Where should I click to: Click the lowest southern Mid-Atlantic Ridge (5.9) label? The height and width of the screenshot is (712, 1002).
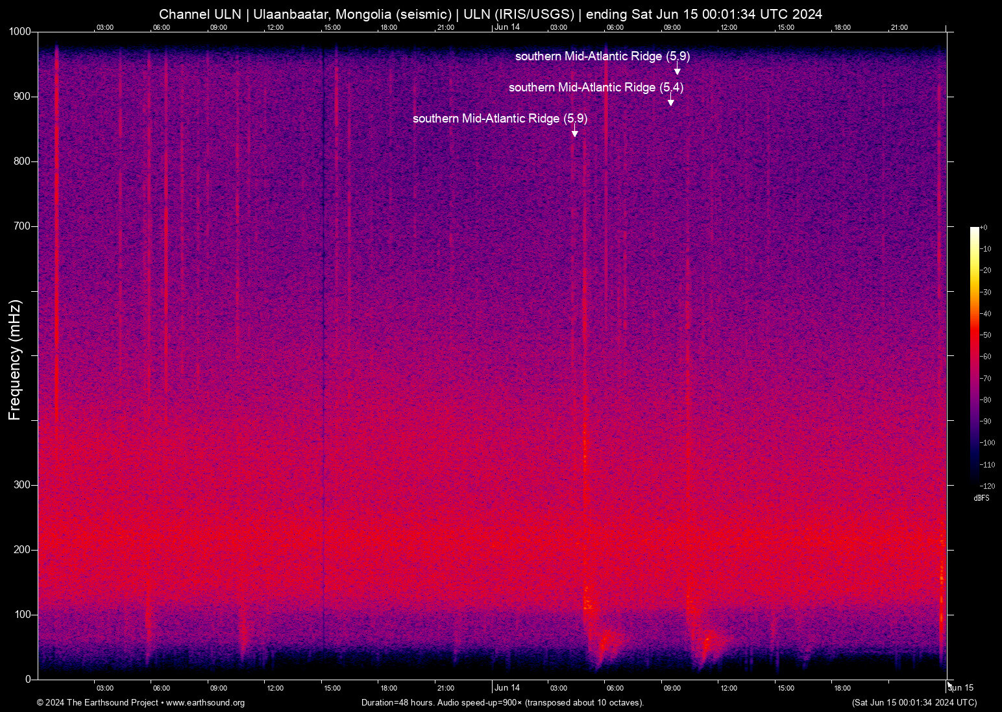coord(500,119)
